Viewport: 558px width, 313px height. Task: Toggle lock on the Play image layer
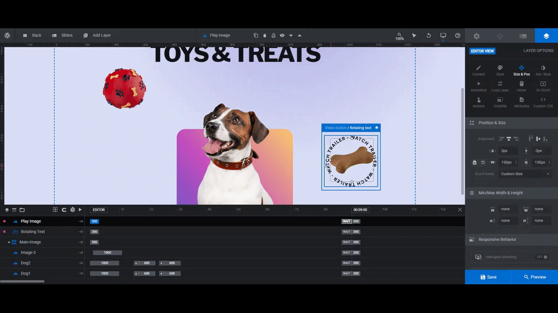tap(273, 35)
